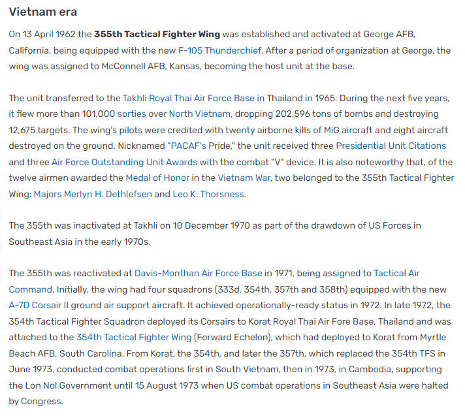Open the F-105 Thunderchief link

point(219,50)
